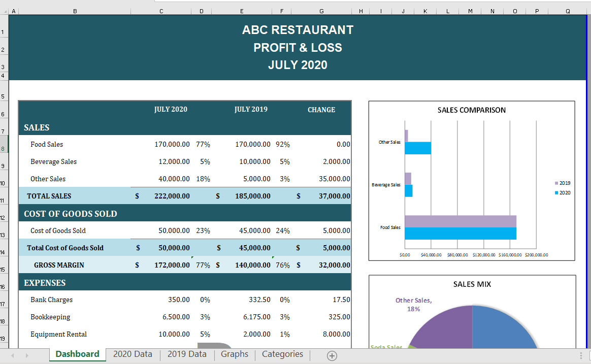Click the PROFIT & LOSS heading

pos(298,48)
